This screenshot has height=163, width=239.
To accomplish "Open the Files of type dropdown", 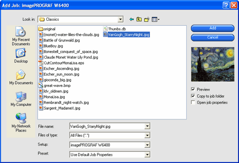I will [147, 136].
